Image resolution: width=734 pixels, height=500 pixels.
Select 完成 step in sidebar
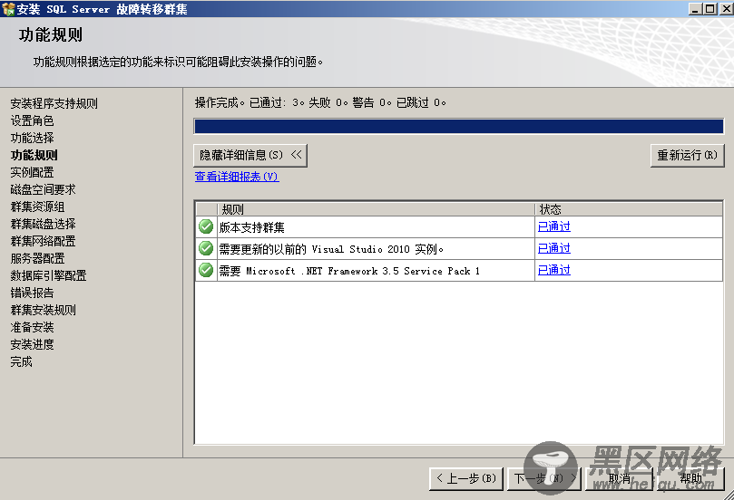click(22, 361)
